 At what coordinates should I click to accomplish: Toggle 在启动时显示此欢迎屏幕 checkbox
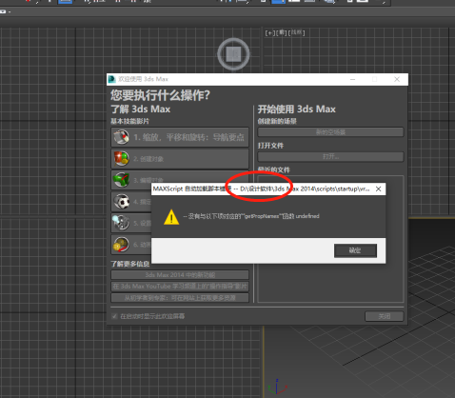[x=114, y=316]
